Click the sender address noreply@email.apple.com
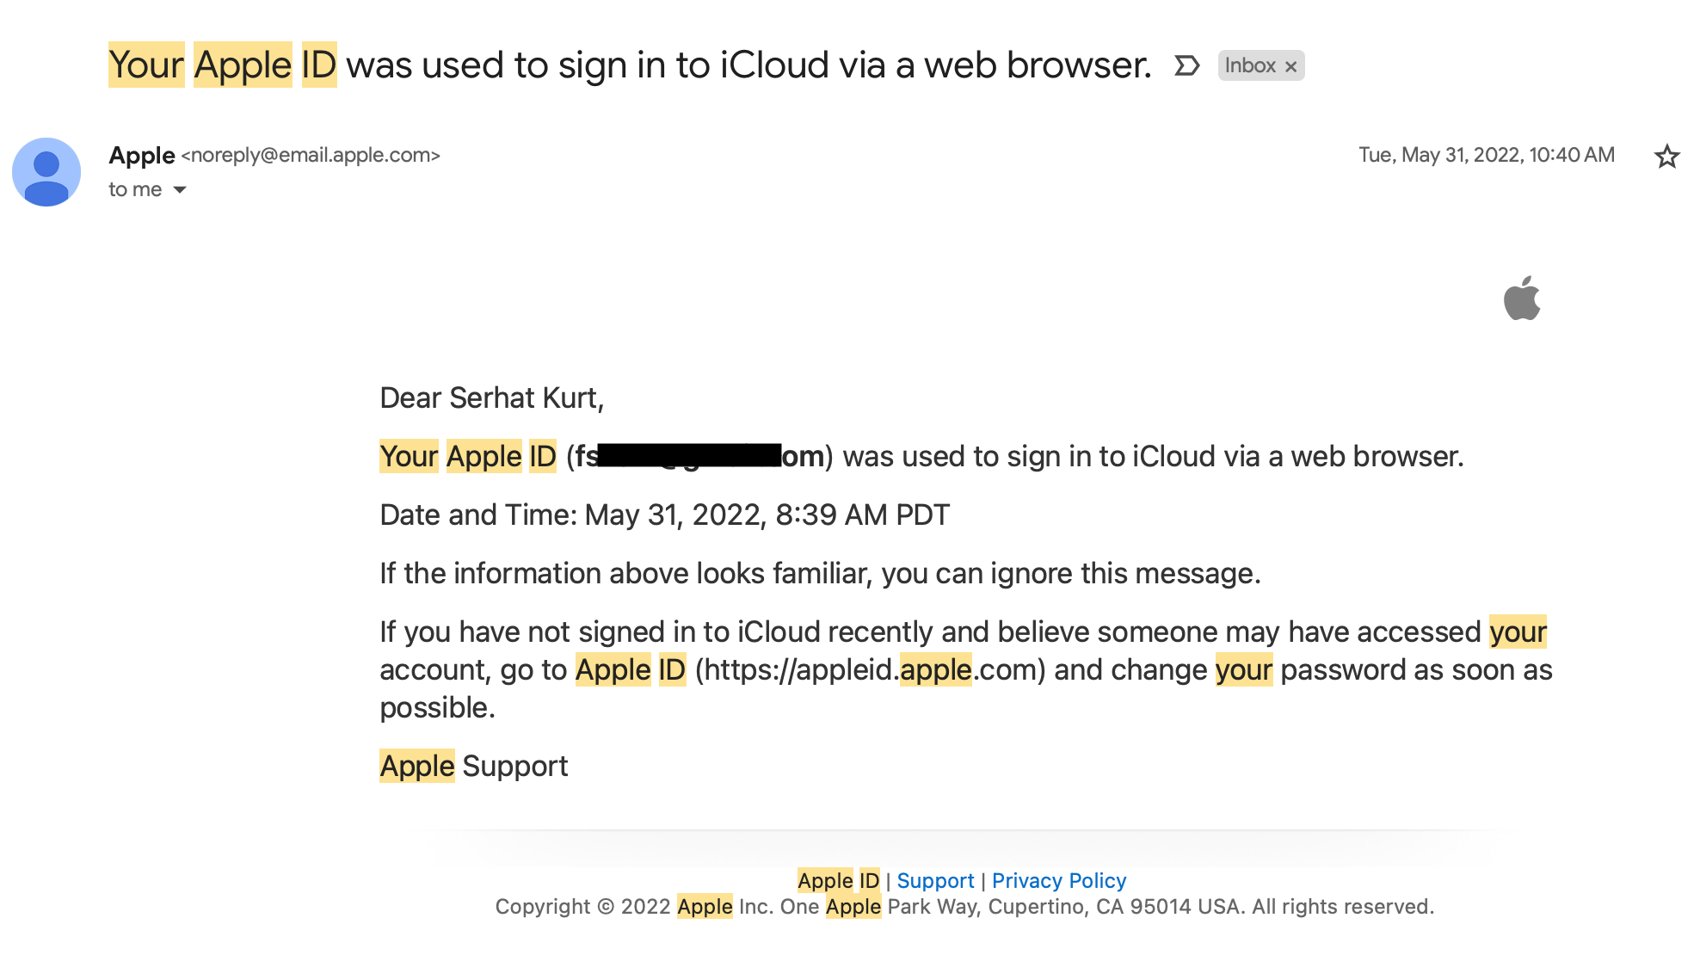 pyautogui.click(x=311, y=155)
